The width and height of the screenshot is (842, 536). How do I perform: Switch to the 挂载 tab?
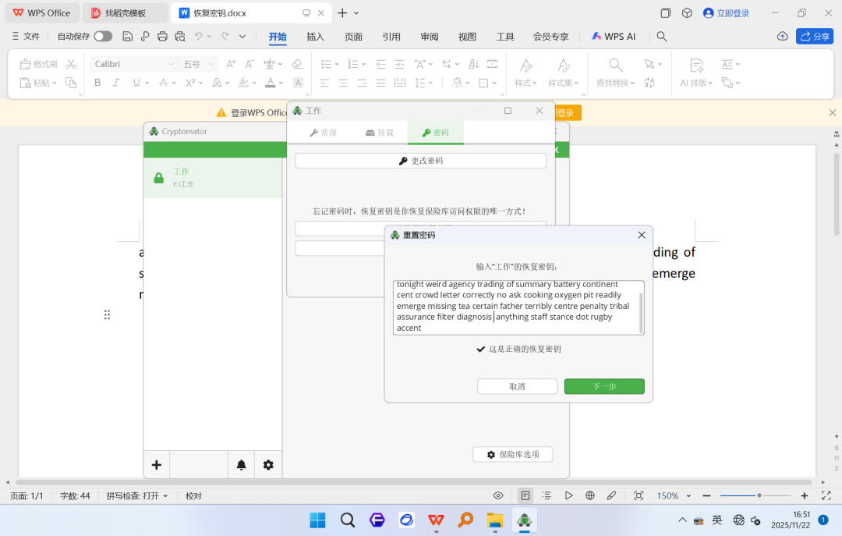(x=380, y=133)
